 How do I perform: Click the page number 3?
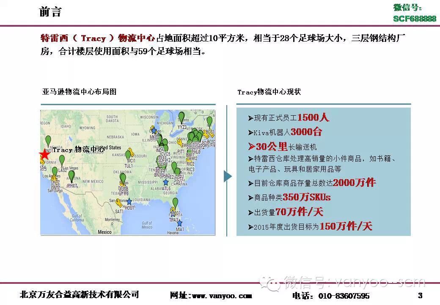[x=420, y=295]
